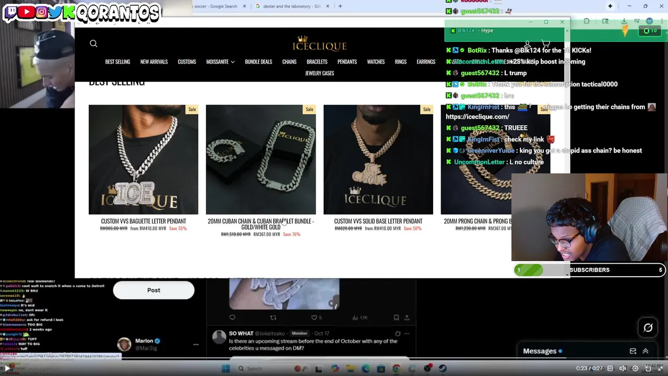Viewport: 668px width, 376px height.
Task: Repost the chain photo tweet
Action: point(273,318)
